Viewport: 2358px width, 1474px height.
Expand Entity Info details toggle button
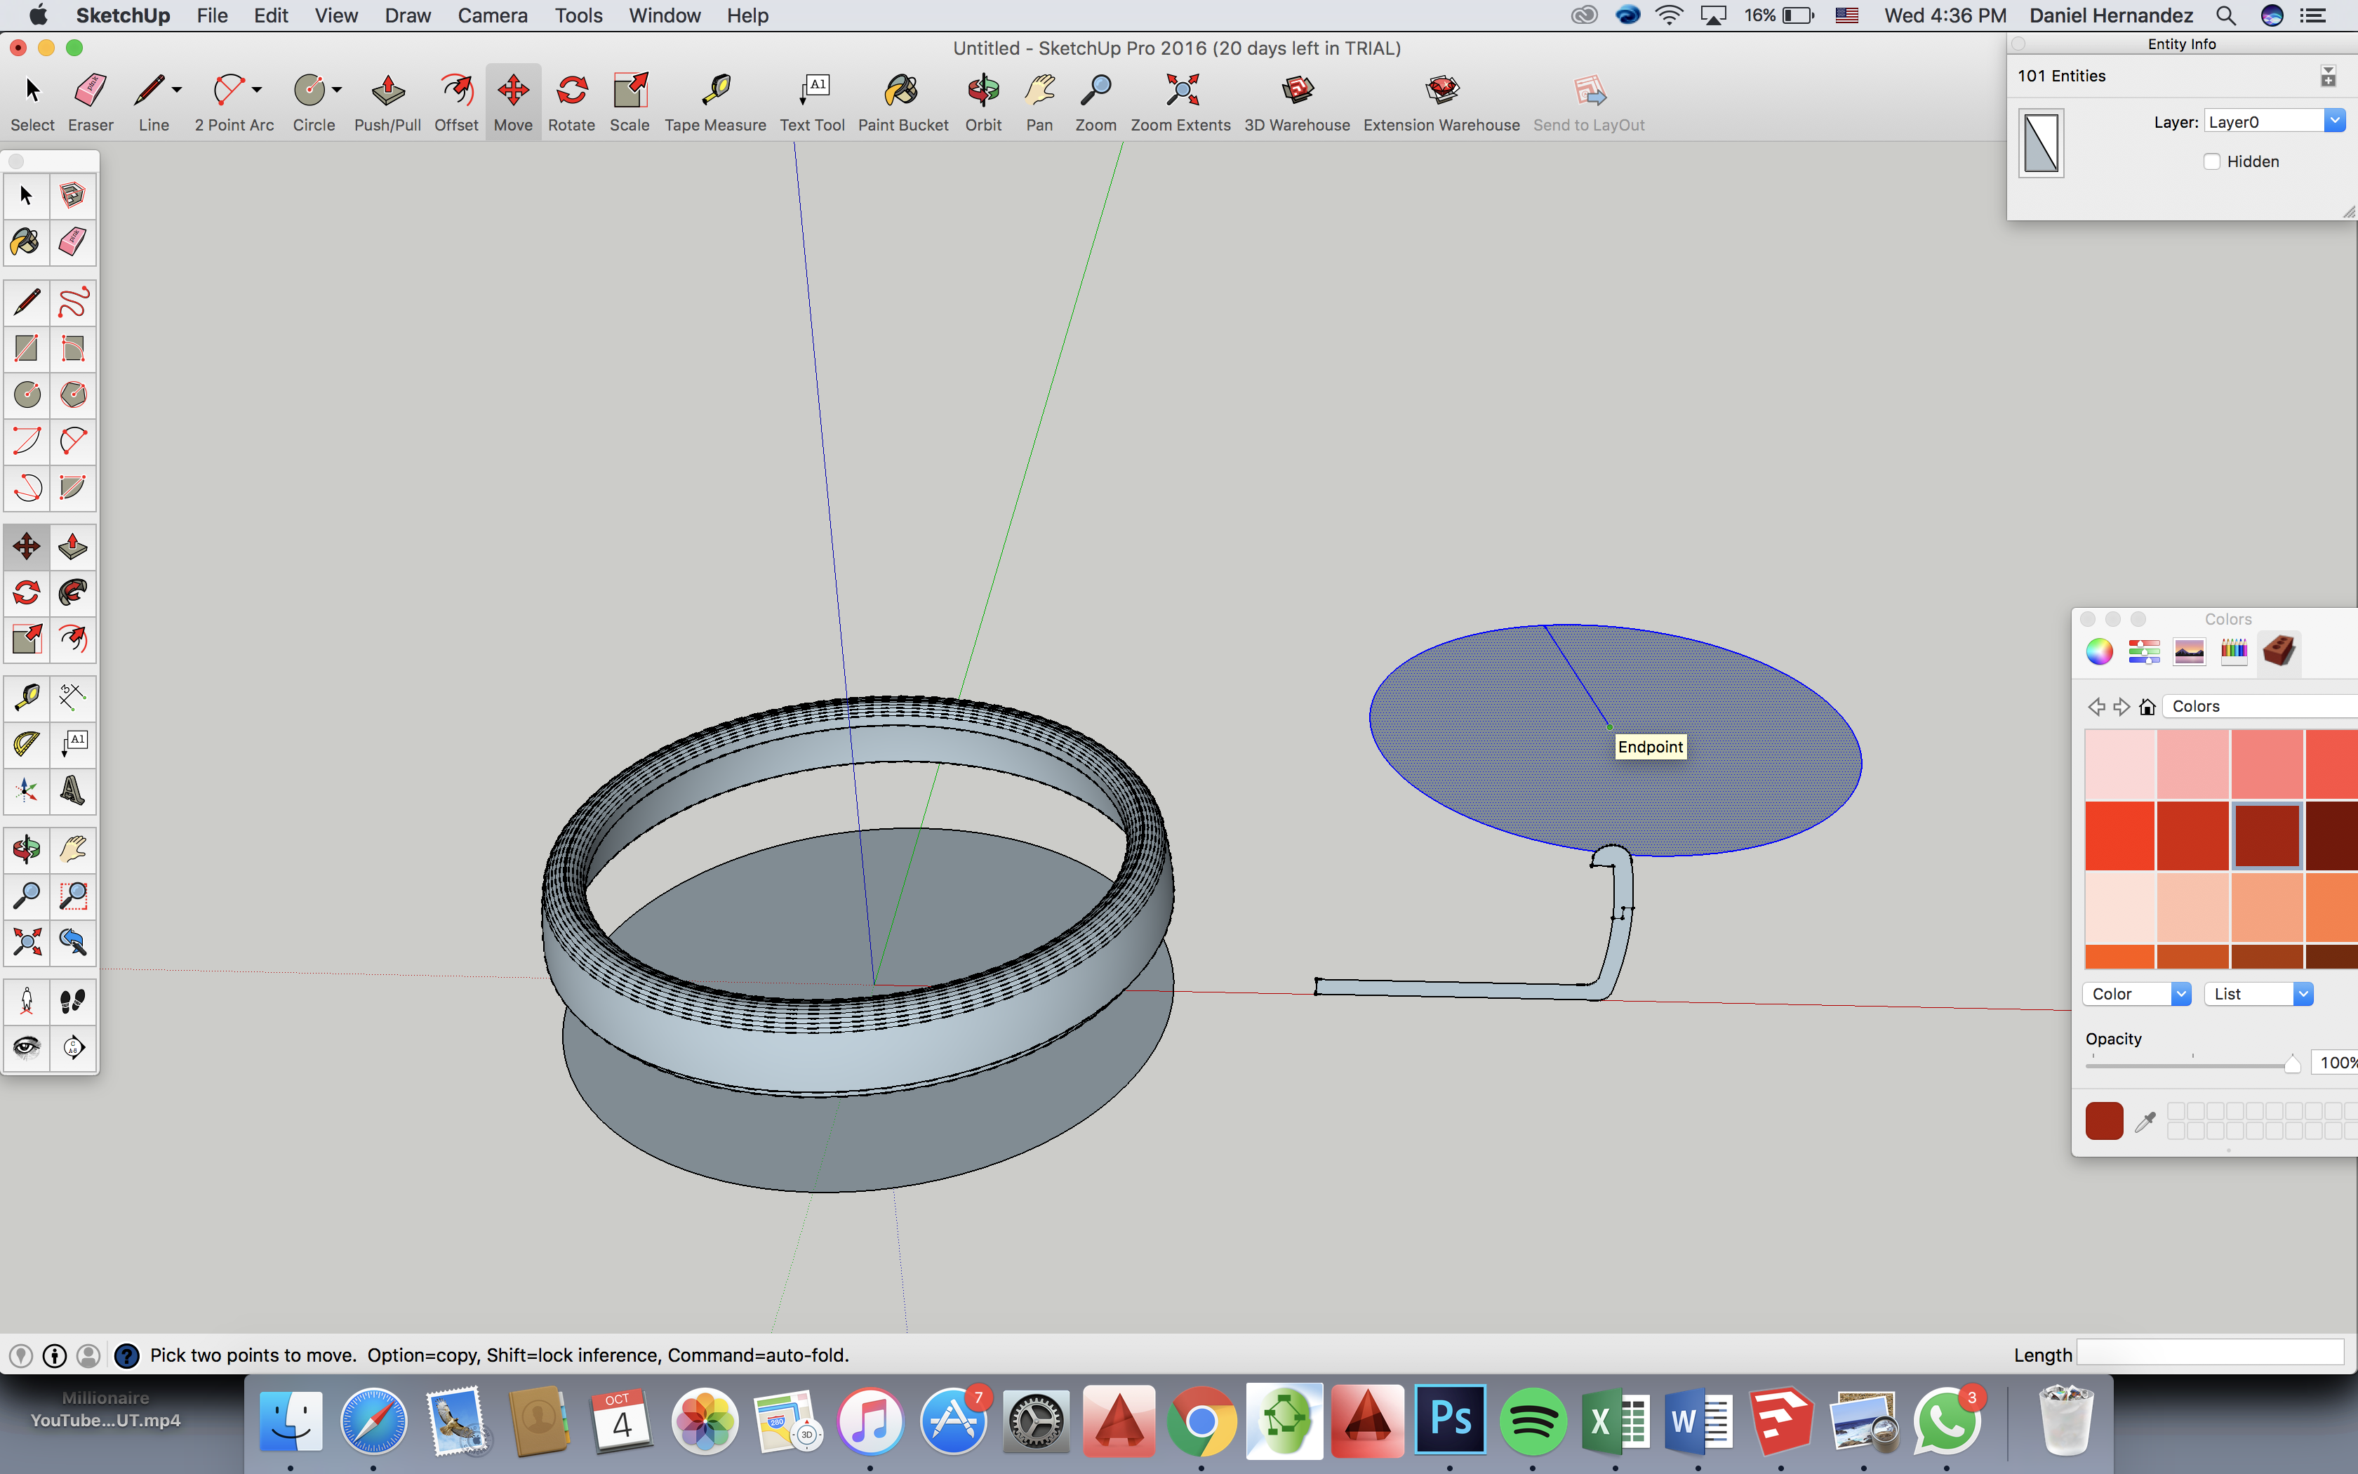(2328, 76)
